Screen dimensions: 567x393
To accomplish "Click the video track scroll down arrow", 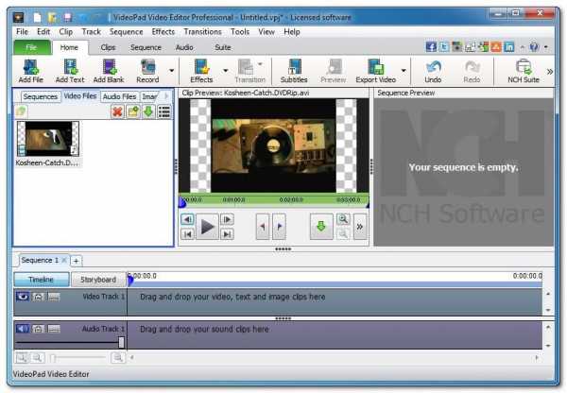I will [548, 310].
